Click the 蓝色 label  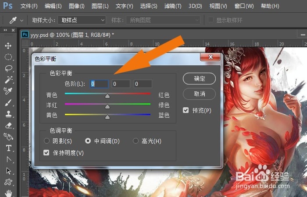164,115
